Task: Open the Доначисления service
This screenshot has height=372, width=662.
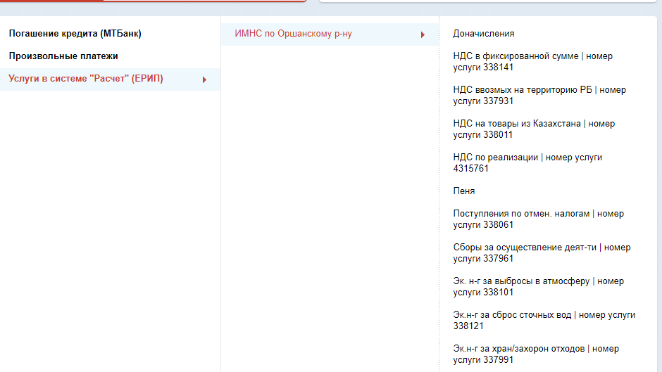Action: coord(484,34)
